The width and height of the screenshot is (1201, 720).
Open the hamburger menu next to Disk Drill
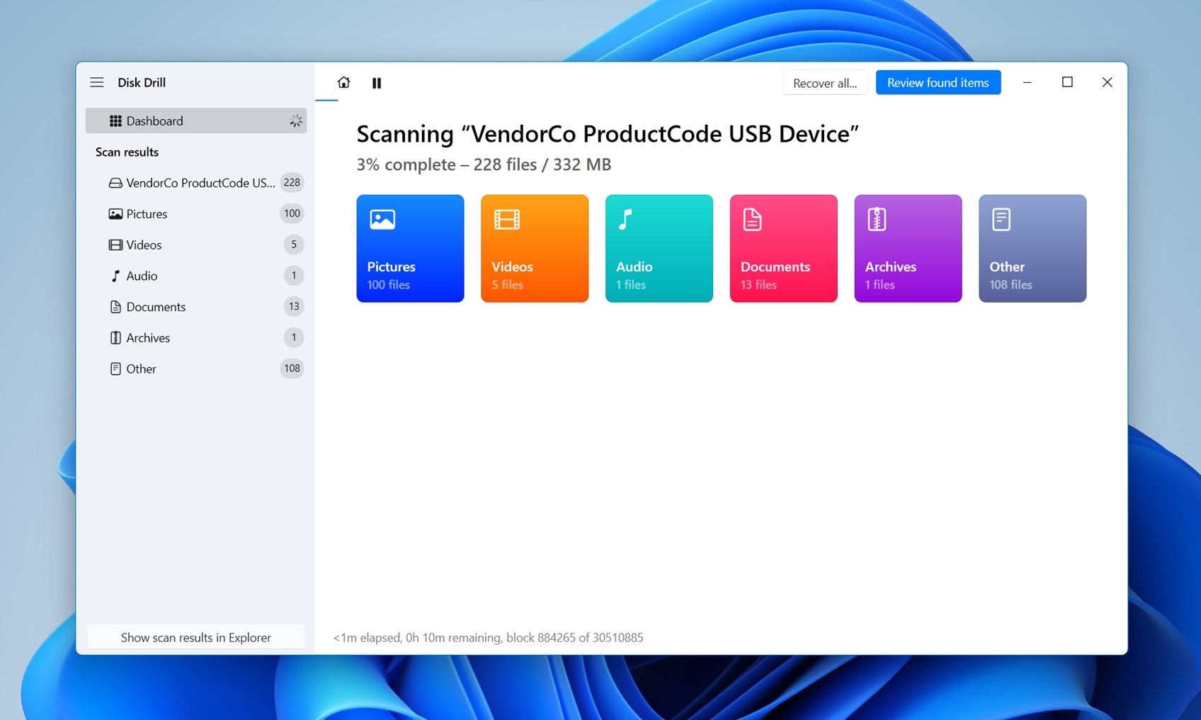point(97,82)
